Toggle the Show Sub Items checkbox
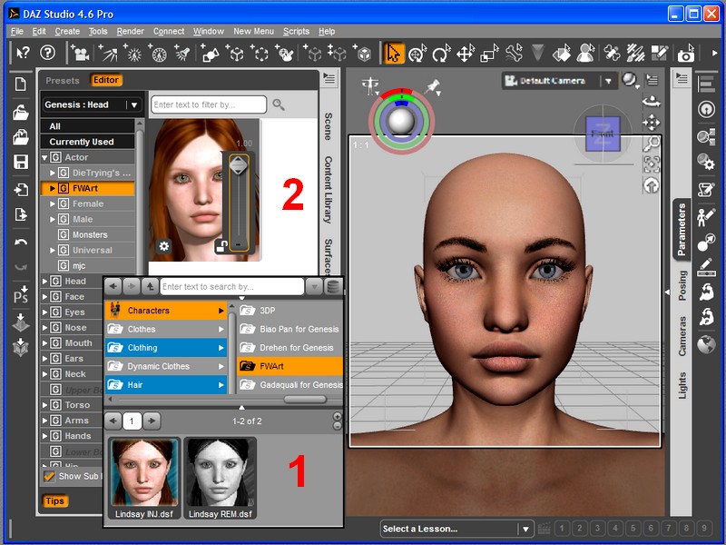 49,476
